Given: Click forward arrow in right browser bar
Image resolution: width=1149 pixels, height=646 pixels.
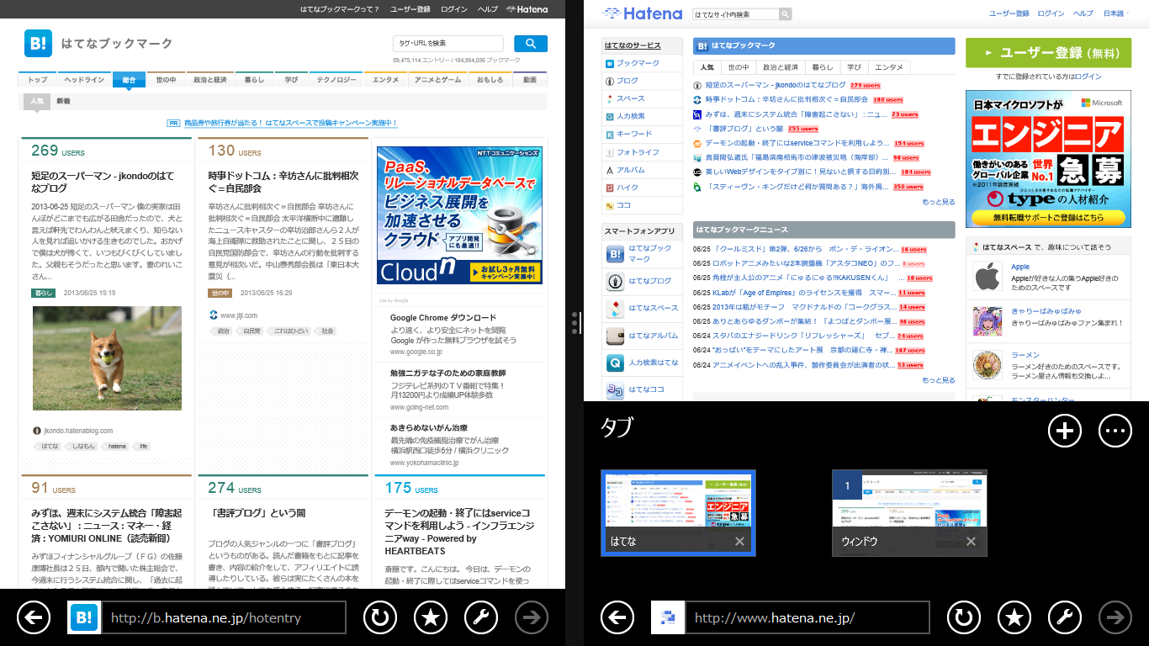Looking at the screenshot, I should [1115, 618].
